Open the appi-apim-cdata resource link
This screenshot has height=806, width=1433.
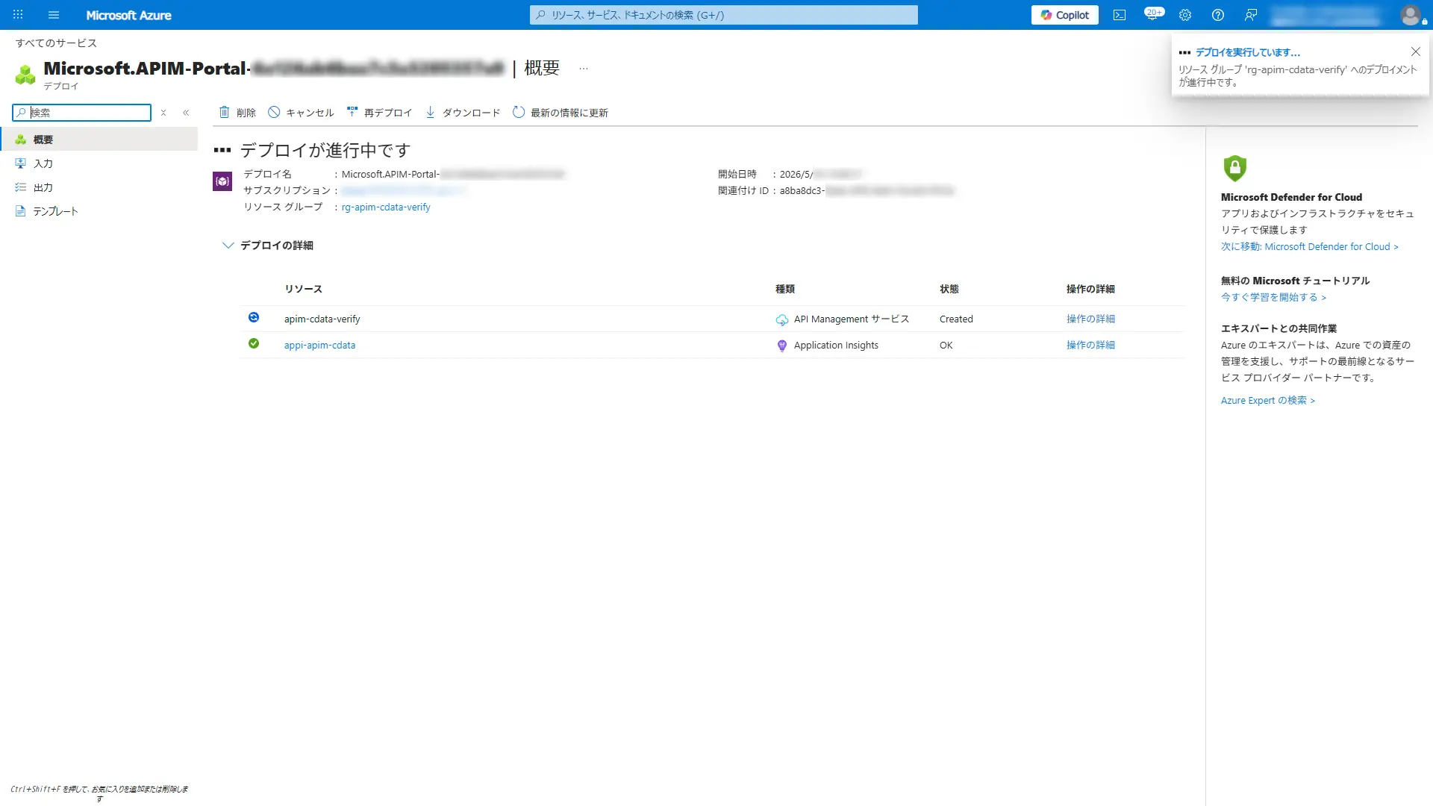click(x=319, y=346)
